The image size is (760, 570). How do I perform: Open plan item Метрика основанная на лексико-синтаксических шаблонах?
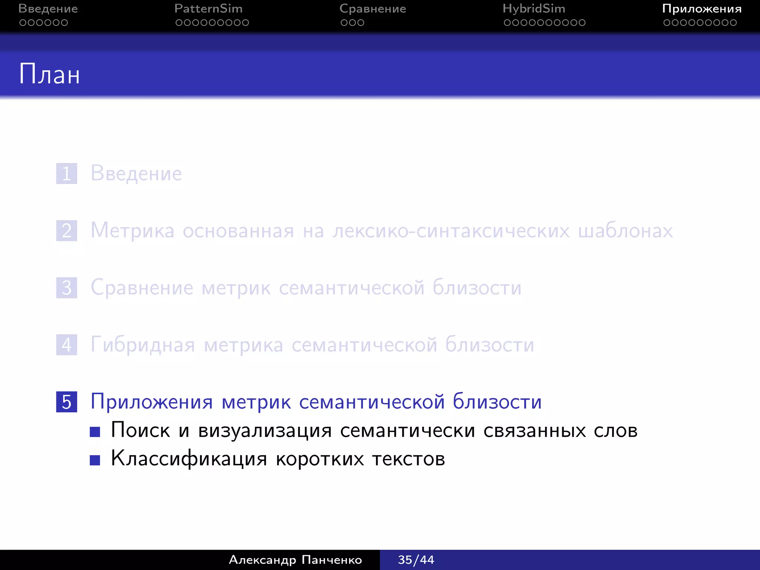382,230
